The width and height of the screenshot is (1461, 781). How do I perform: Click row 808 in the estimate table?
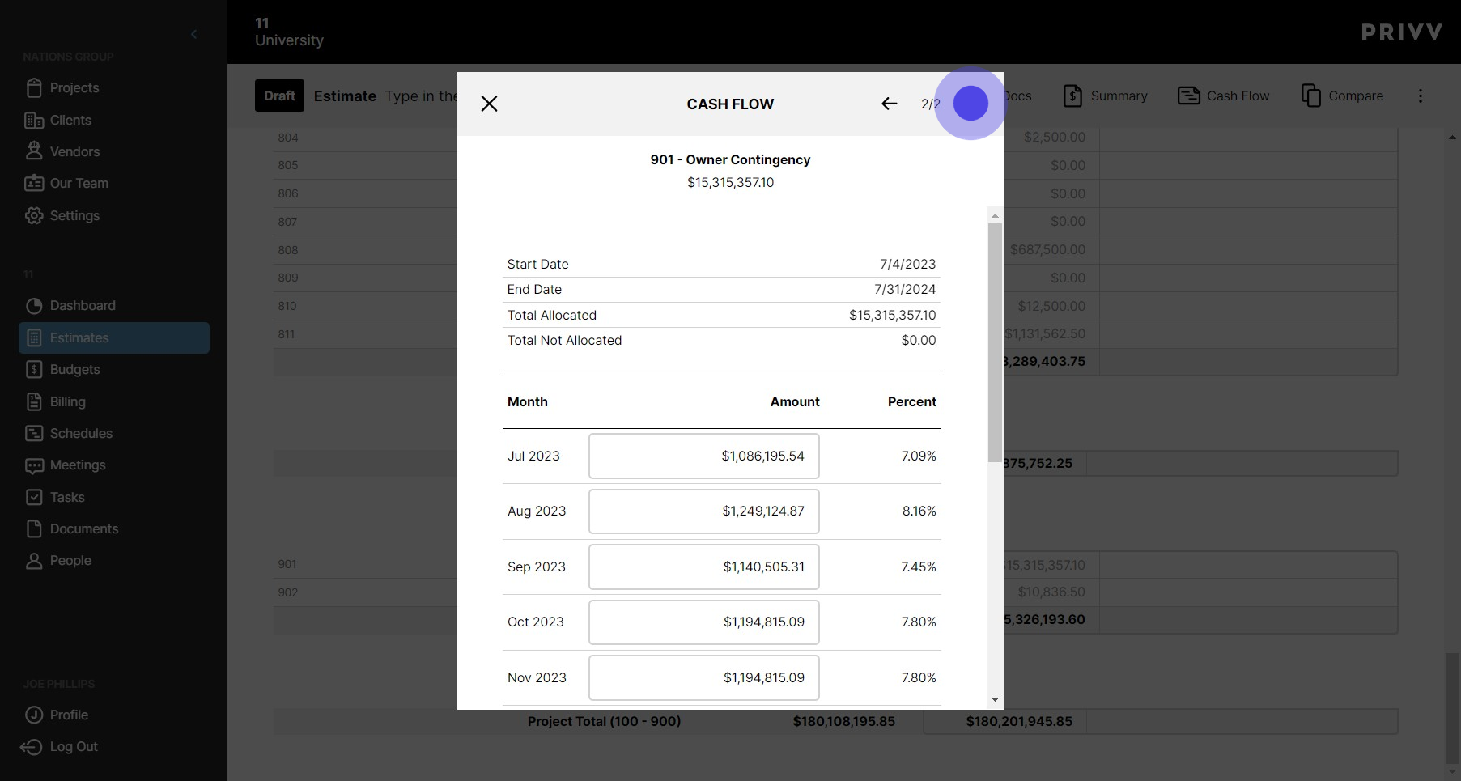(288, 250)
